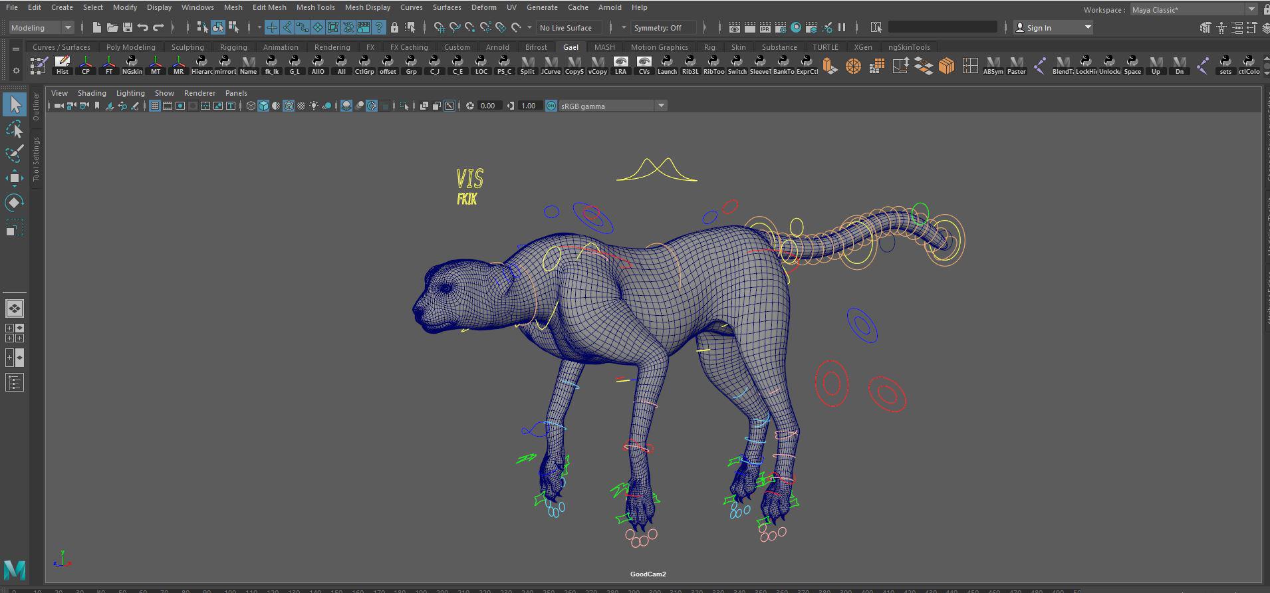Open the Mesh Tools menu
The image size is (1270, 593).
coord(315,7)
